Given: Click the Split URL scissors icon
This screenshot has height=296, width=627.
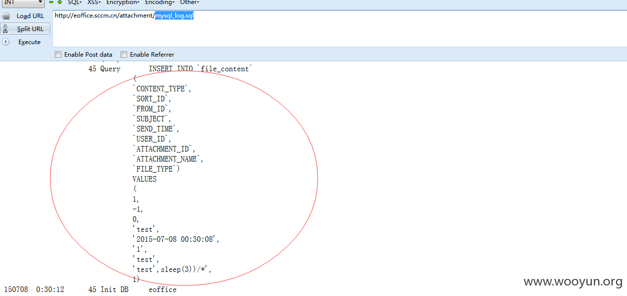Looking at the screenshot, I should pyautogui.click(x=6, y=29).
